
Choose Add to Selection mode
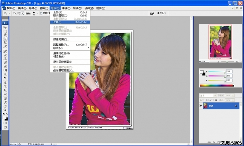(x=19, y=13)
